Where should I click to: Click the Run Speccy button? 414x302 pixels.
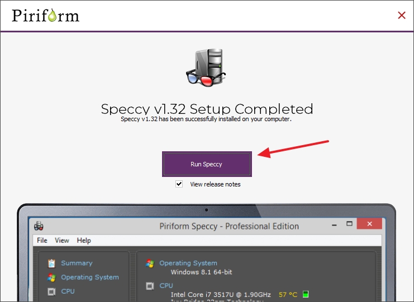coord(207,164)
